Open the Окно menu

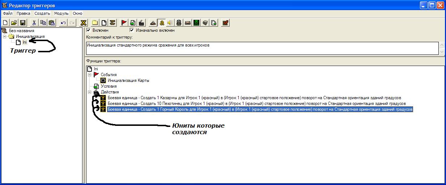tap(77, 13)
